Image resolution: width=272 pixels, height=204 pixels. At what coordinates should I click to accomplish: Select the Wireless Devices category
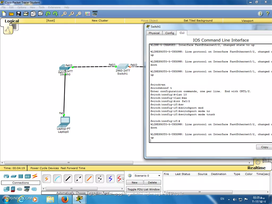pyautogui.click(x=28, y=176)
